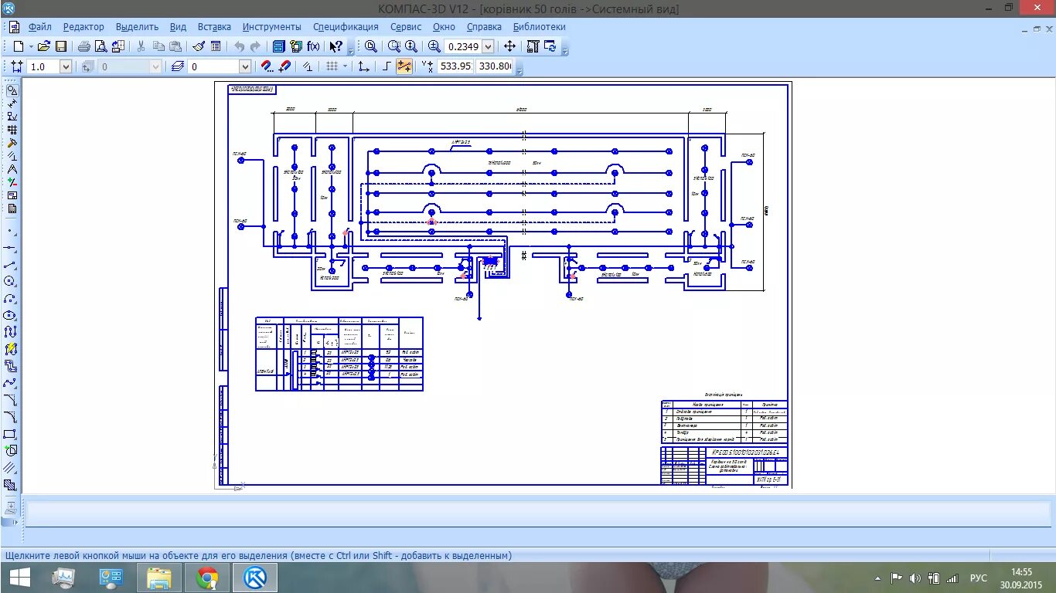Refresh the view with the rebuild icon
This screenshot has height=593, width=1056.
coord(550,46)
